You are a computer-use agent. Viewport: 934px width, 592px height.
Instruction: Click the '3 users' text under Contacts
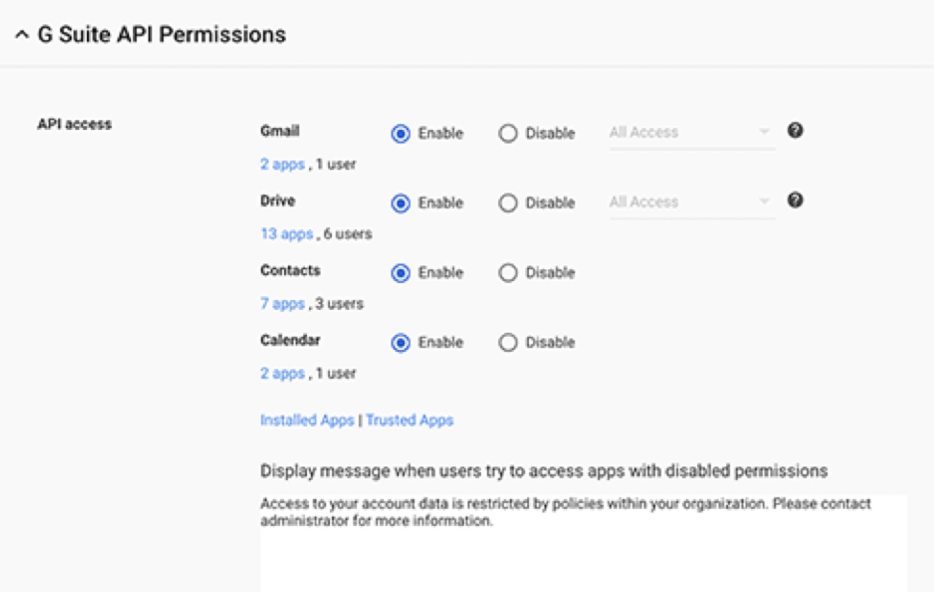tap(339, 304)
